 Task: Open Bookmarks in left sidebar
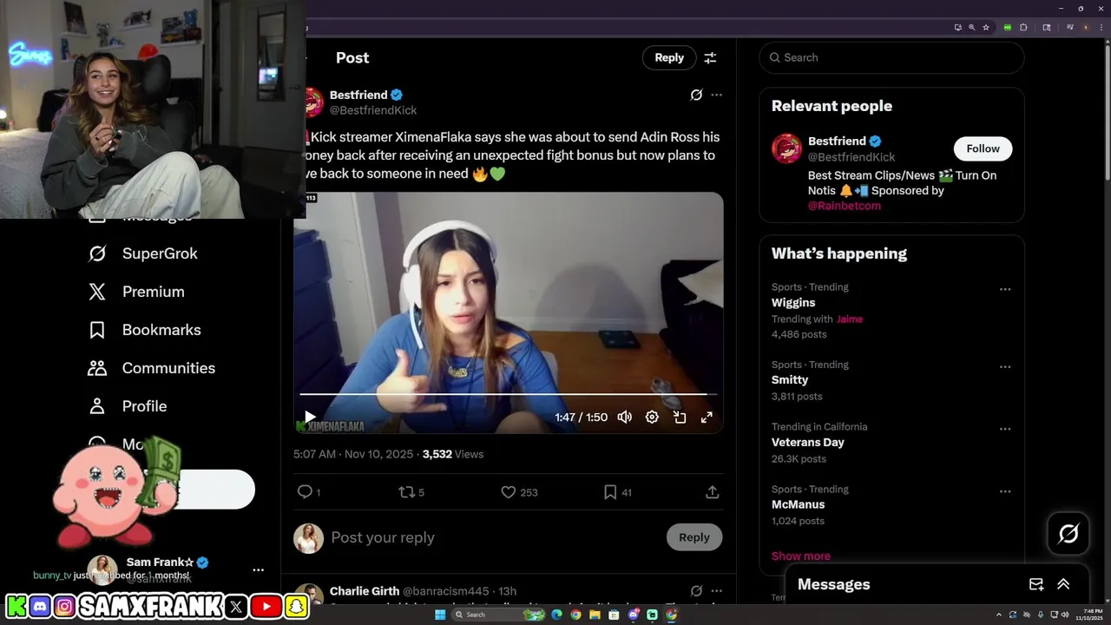click(144, 330)
